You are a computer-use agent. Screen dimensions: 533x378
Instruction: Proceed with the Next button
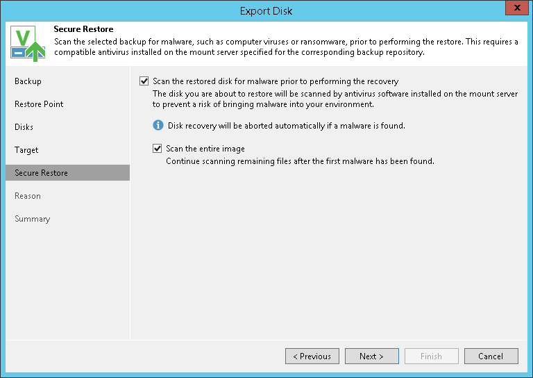[x=371, y=356]
